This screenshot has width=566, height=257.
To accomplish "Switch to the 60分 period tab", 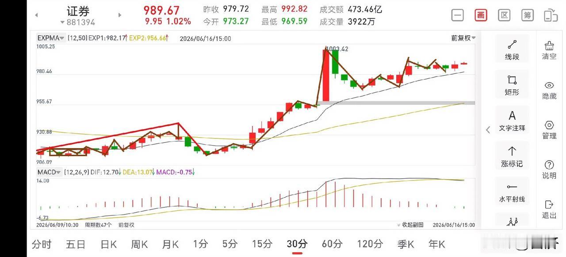I will click(332, 244).
